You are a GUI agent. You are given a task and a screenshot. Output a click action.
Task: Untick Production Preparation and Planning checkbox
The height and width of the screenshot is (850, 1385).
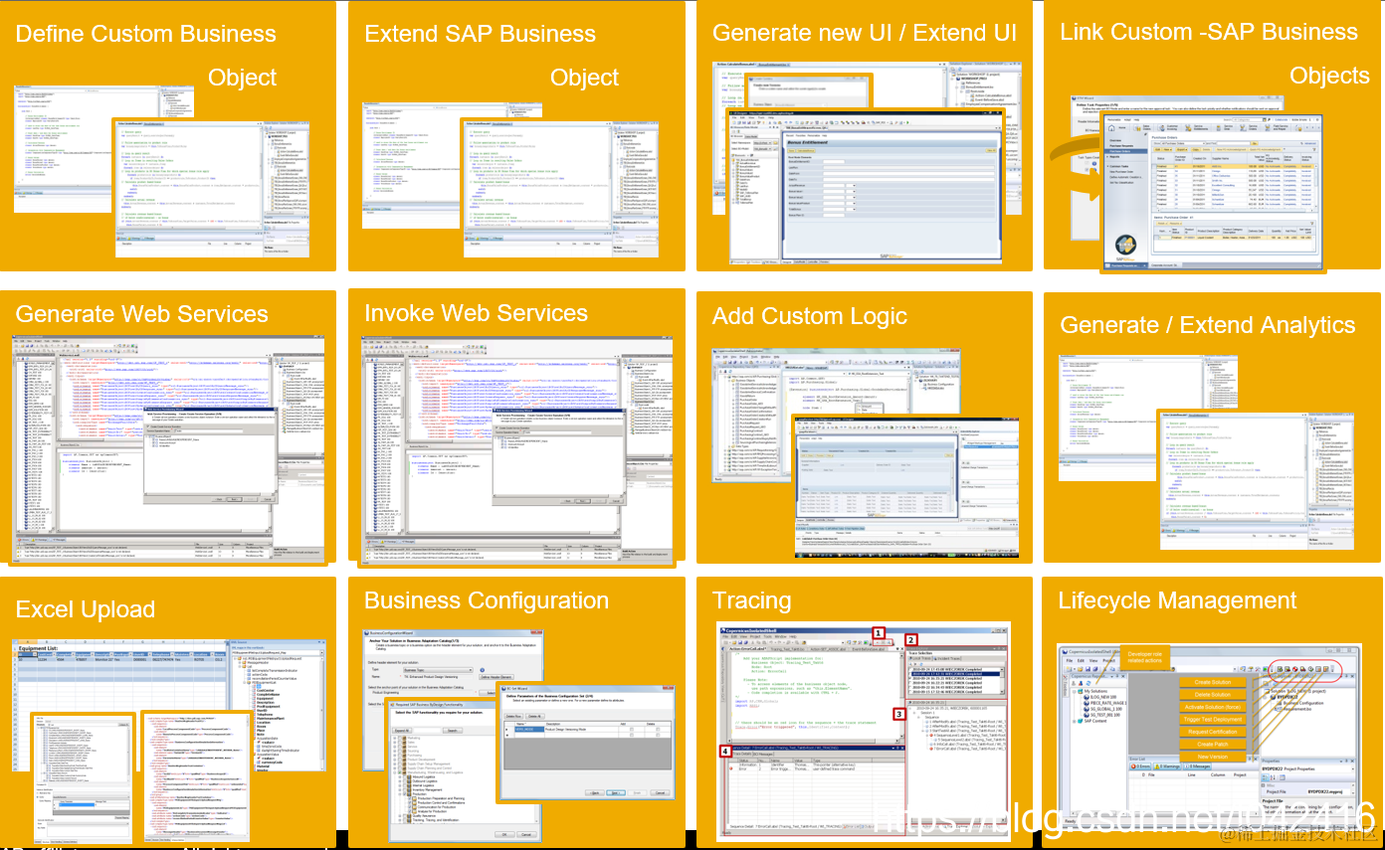[x=410, y=798]
